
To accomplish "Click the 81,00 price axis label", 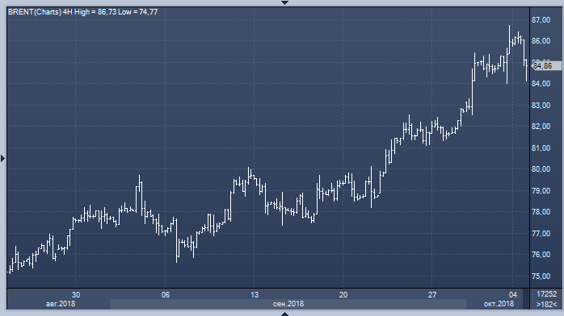I will 541,148.
